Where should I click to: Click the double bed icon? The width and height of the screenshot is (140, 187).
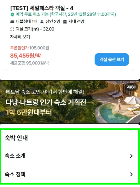point(12,22)
